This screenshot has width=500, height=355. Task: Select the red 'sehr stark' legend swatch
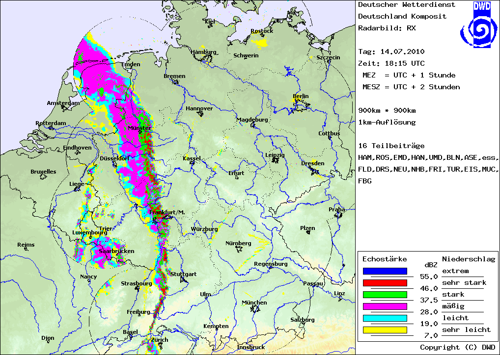(x=385, y=283)
